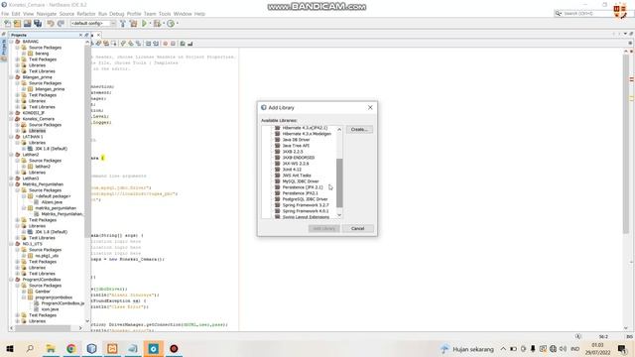
Task: Click the Bandicam record taskbar icon
Action: coord(174,348)
